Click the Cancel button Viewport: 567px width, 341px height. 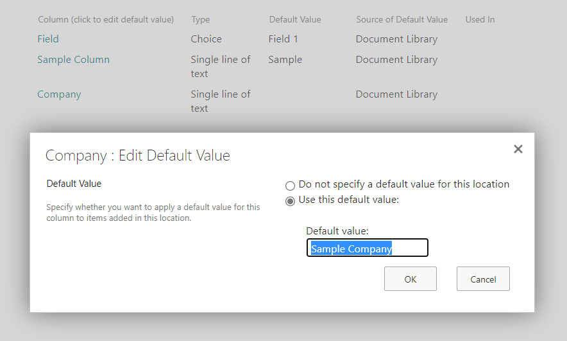pyautogui.click(x=483, y=279)
